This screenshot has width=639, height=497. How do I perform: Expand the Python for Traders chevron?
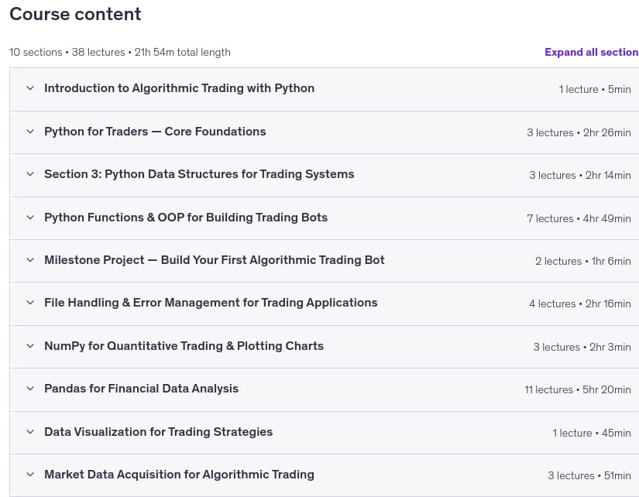[30, 131]
